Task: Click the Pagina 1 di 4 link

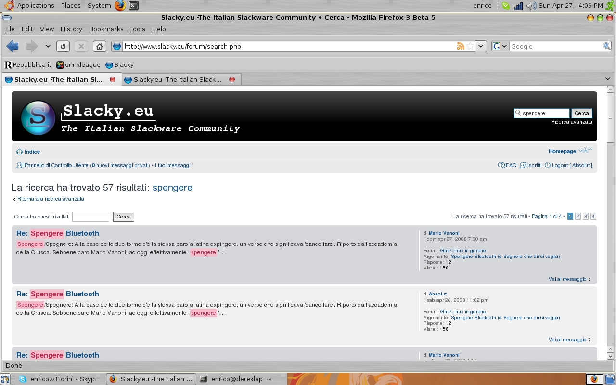Action: click(547, 217)
